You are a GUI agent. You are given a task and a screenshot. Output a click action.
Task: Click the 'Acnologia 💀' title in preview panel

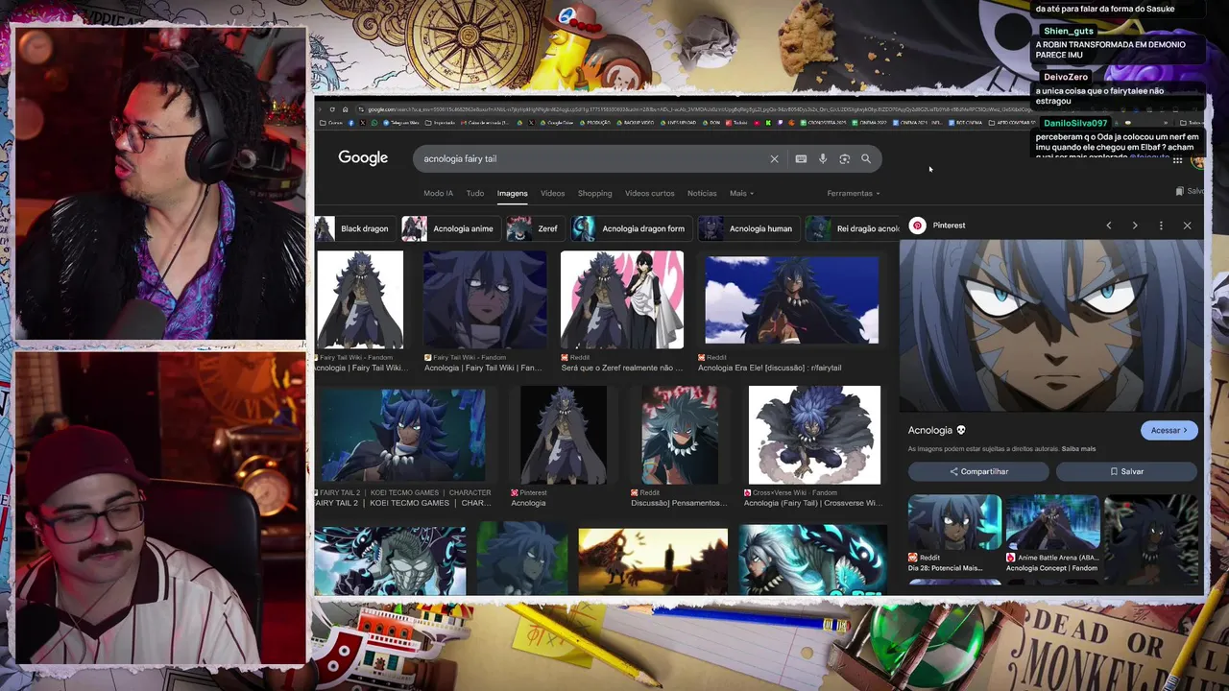(937, 430)
